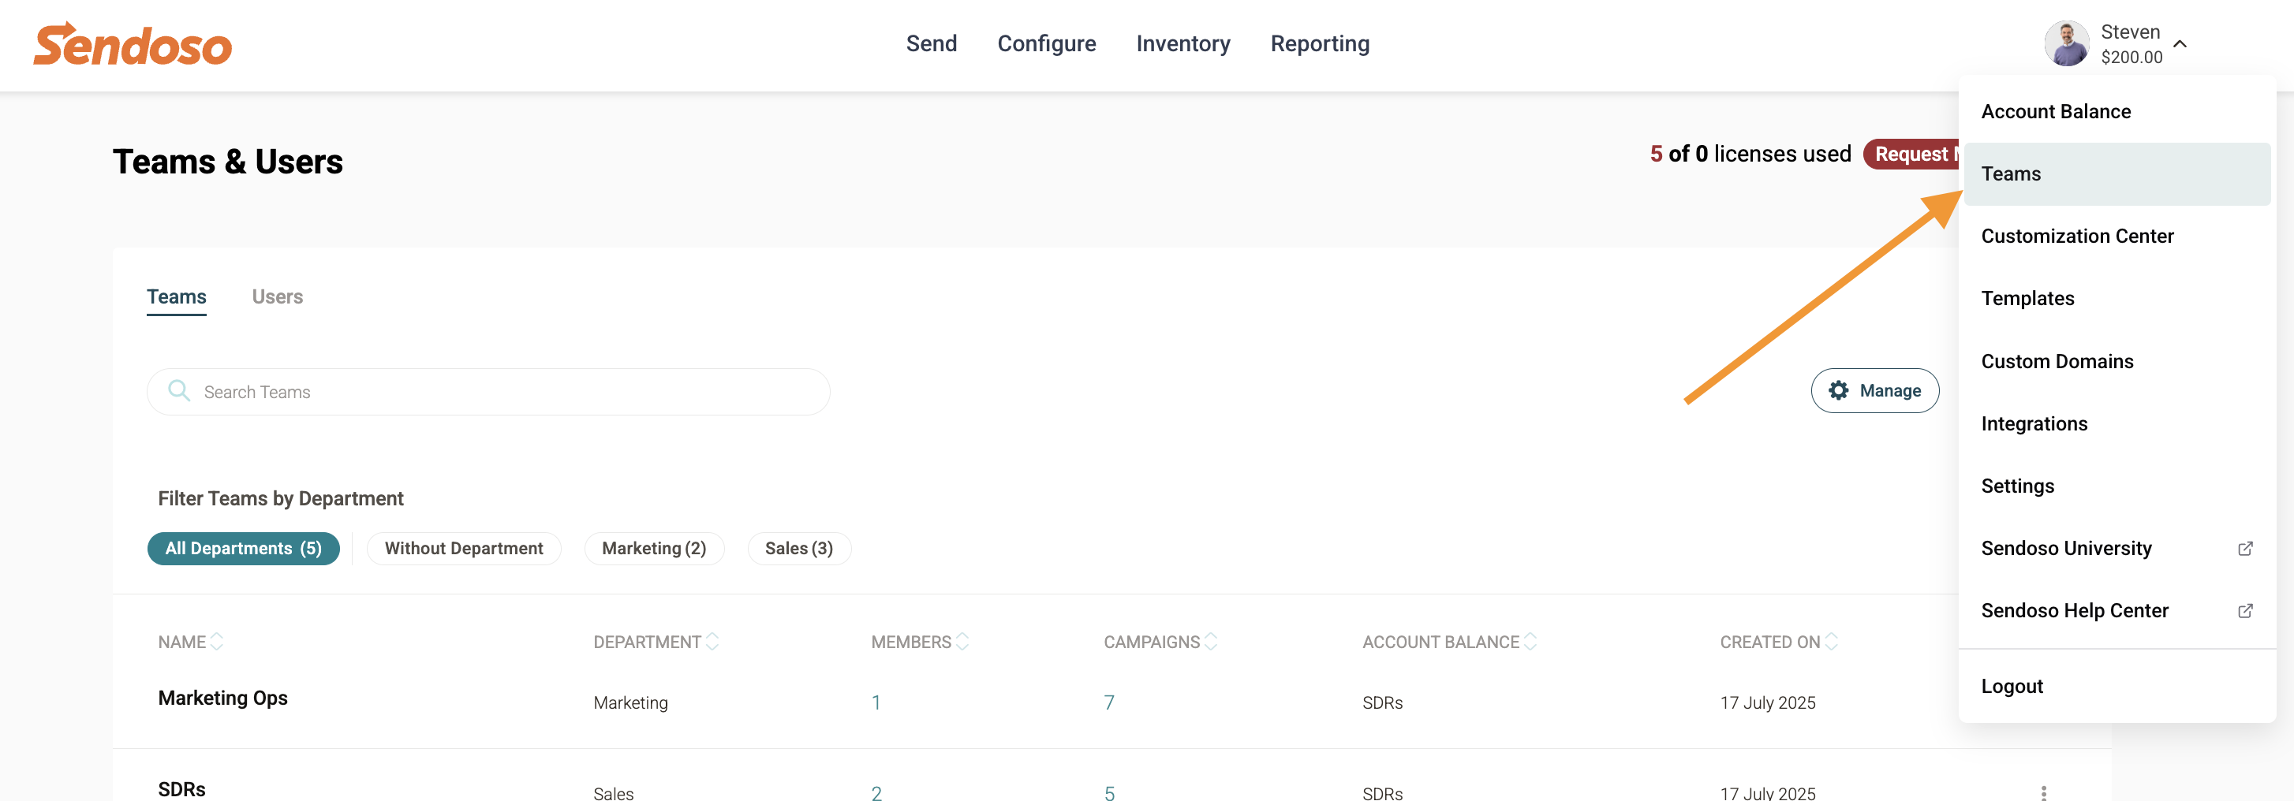Click SDRs campaigns count 5
The width and height of the screenshot is (2294, 801).
pos(1108,792)
